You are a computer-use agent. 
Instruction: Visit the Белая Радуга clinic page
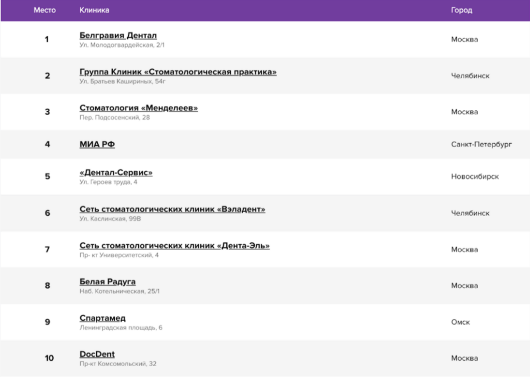(108, 282)
